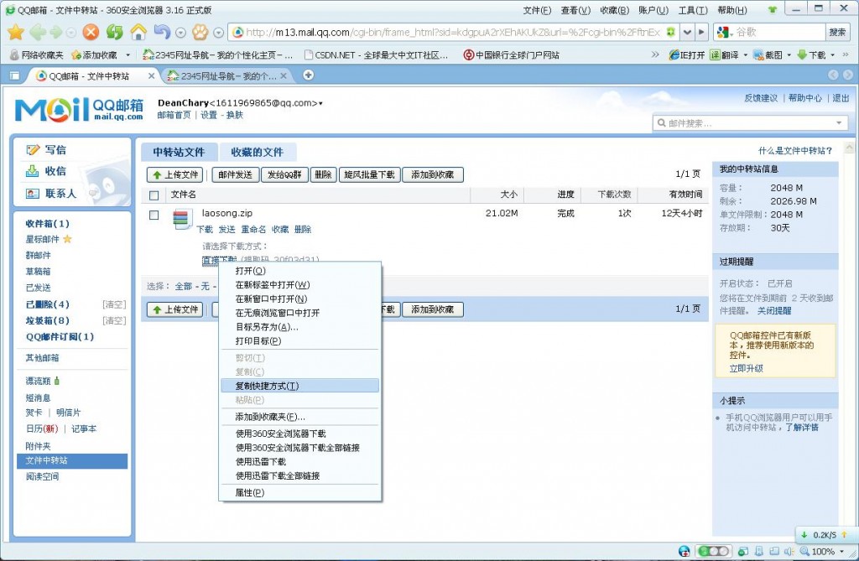Click the 收件箱(1) folder
This screenshot has width=859, height=561.
(x=47, y=224)
